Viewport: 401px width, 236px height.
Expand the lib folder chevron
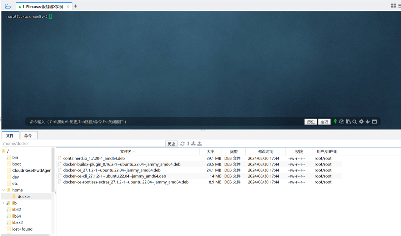(x=3, y=203)
